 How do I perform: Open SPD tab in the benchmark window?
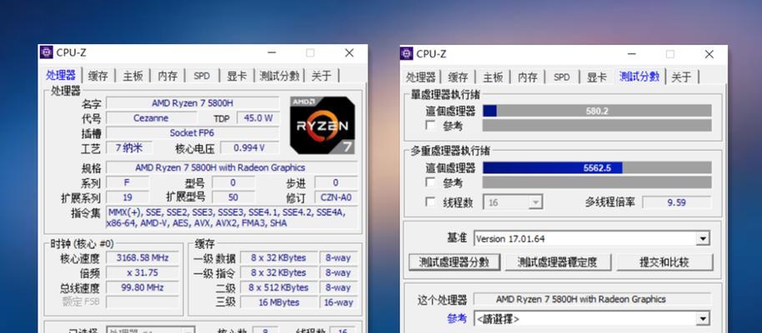(x=562, y=77)
